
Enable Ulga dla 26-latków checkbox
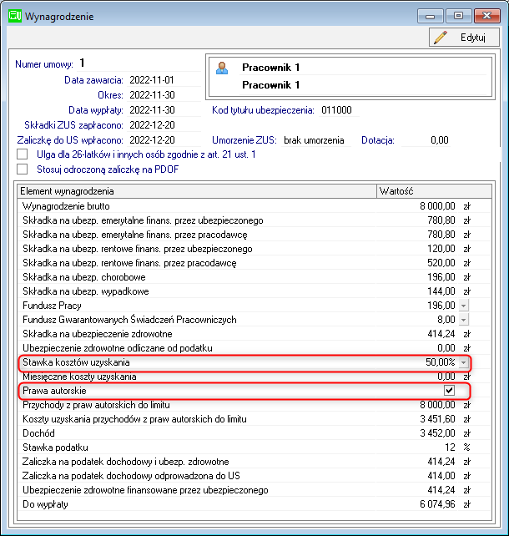tap(23, 154)
